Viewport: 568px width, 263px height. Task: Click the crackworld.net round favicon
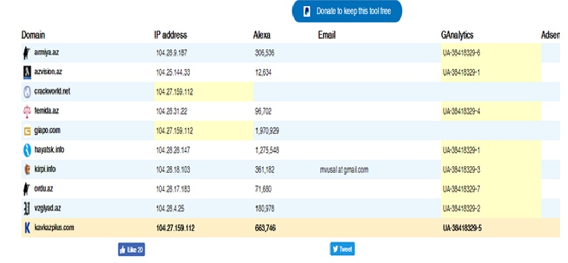coord(27,92)
